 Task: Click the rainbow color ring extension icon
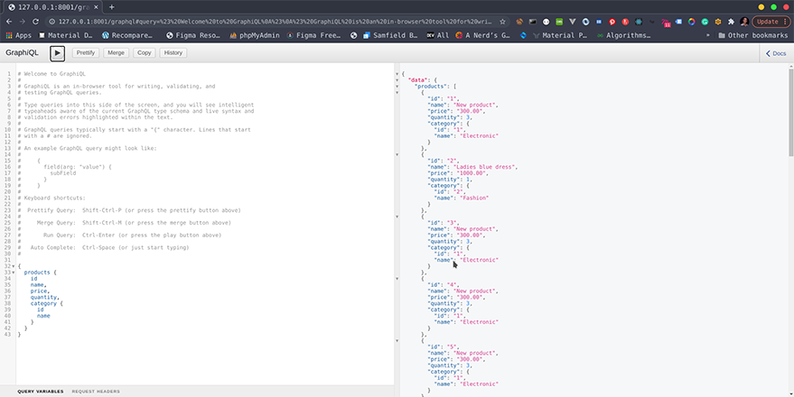pyautogui.click(x=692, y=22)
